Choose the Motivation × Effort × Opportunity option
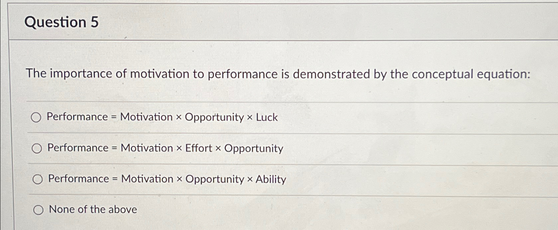The image size is (558, 230). pyautogui.click(x=37, y=148)
